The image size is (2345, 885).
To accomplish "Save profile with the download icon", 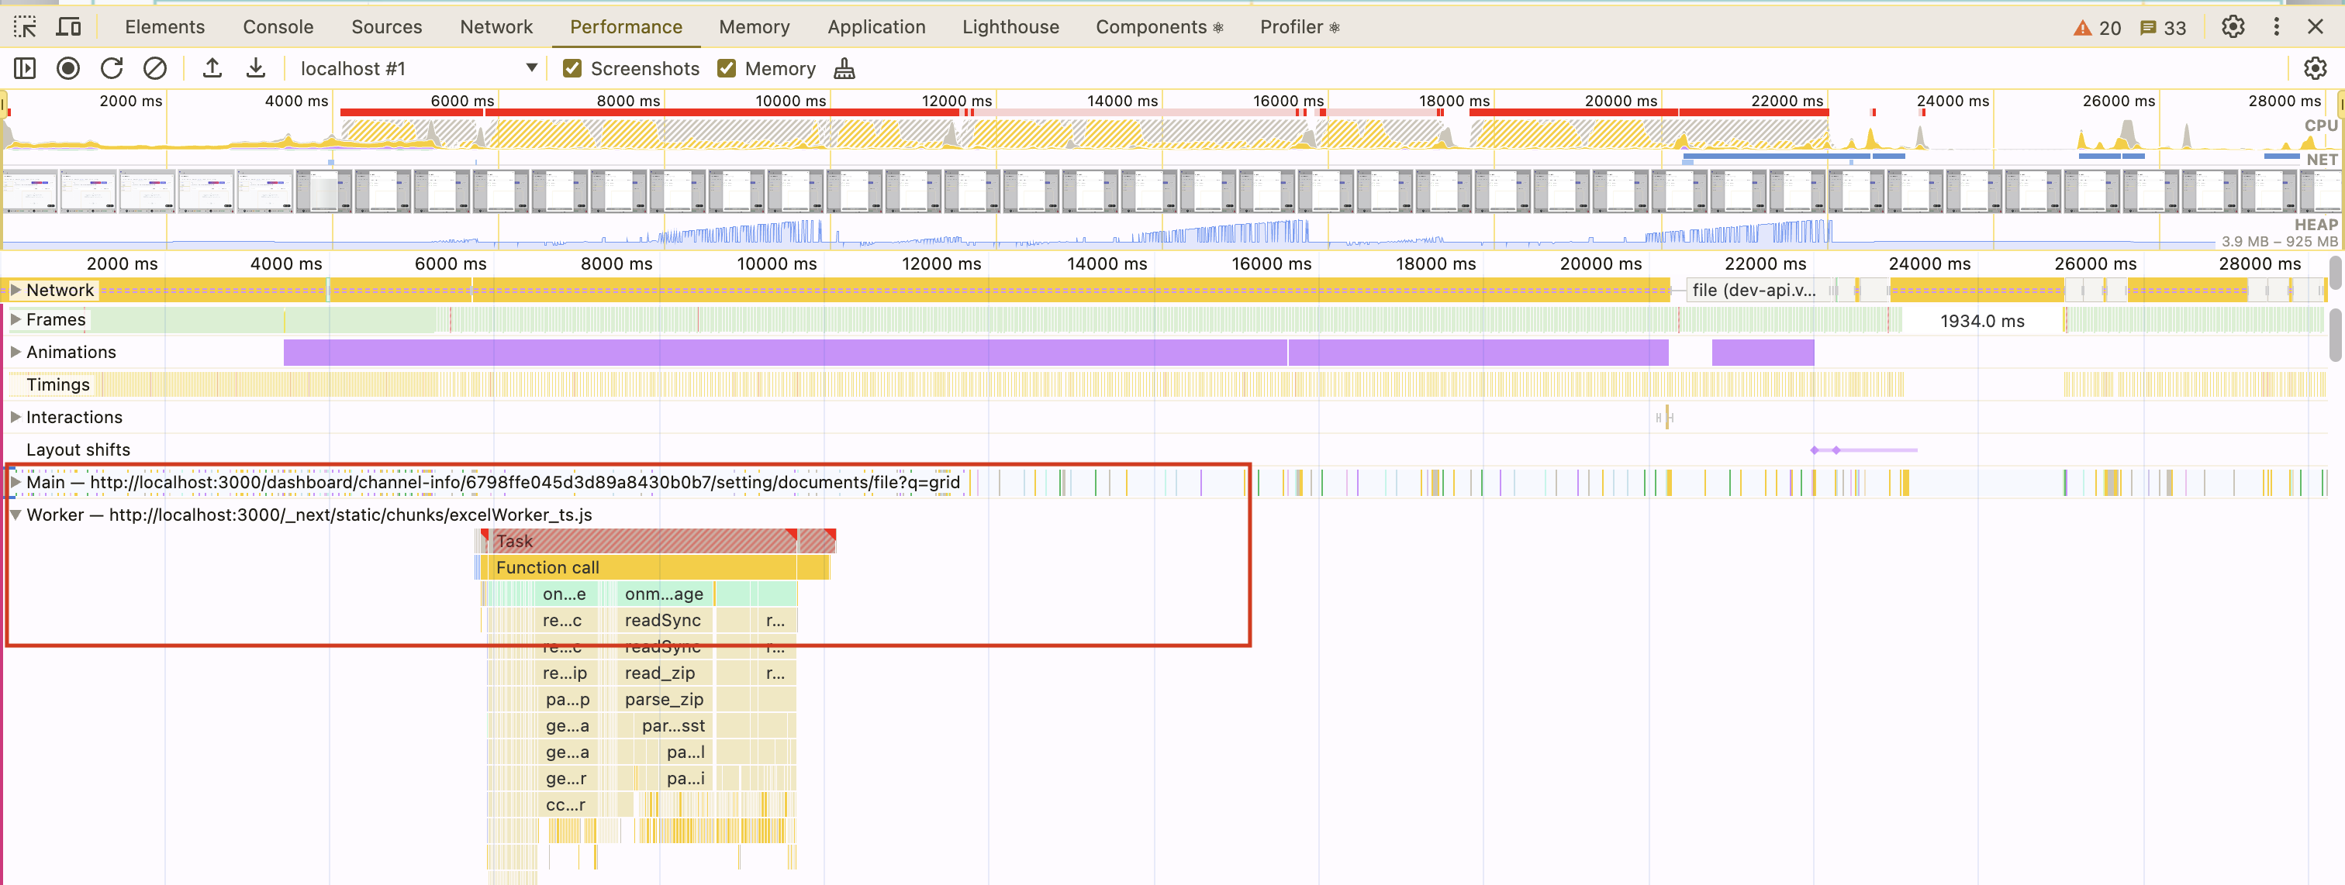I will pos(256,68).
